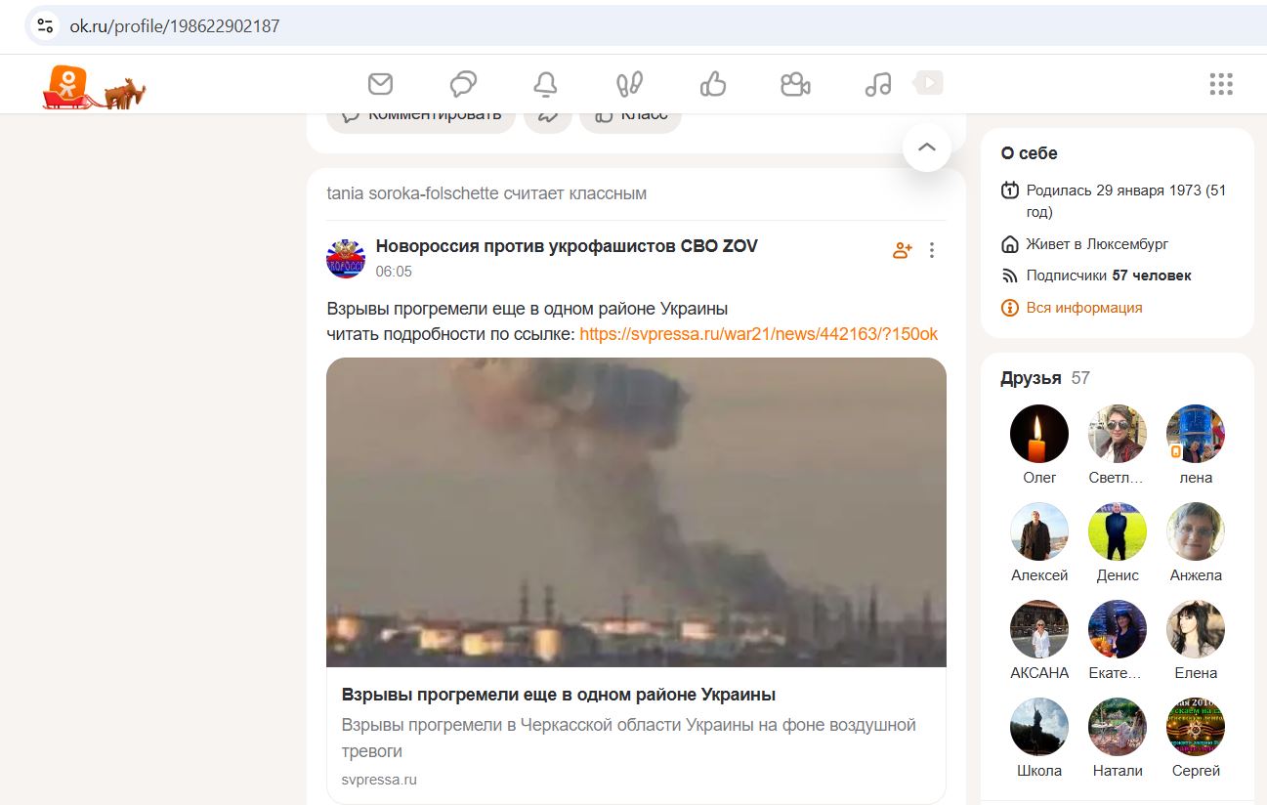1267x805 pixels.
Task: Click the Комментировать button
Action: (x=420, y=113)
